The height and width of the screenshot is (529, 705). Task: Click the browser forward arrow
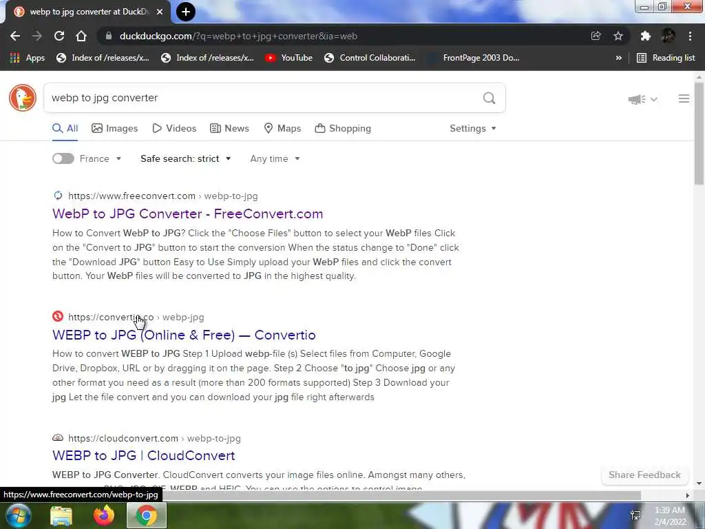tap(37, 36)
